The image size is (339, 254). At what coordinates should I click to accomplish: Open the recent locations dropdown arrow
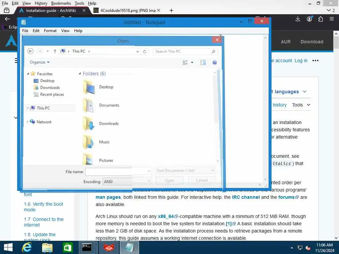coord(48,51)
